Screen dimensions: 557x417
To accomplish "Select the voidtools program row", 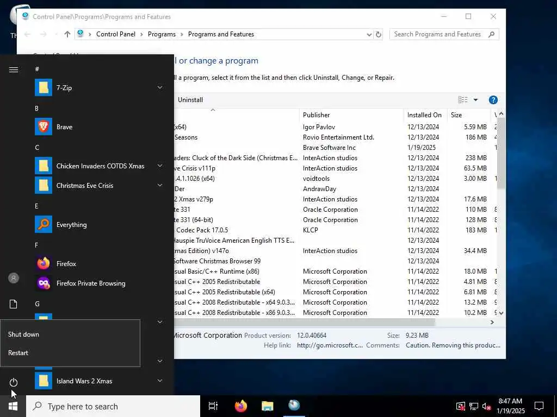I will pyautogui.click(x=335, y=178).
